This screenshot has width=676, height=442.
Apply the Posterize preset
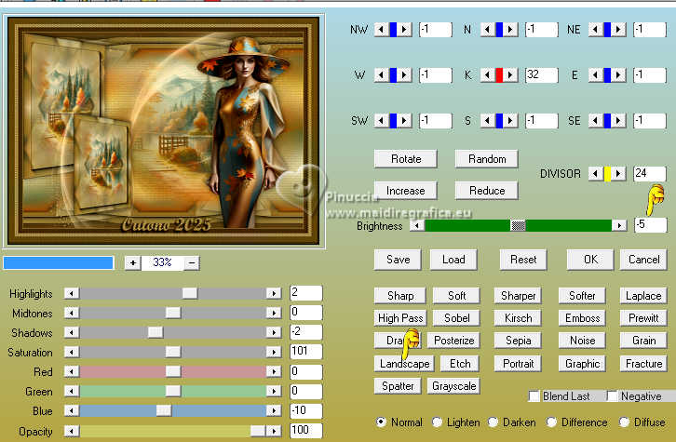click(453, 341)
